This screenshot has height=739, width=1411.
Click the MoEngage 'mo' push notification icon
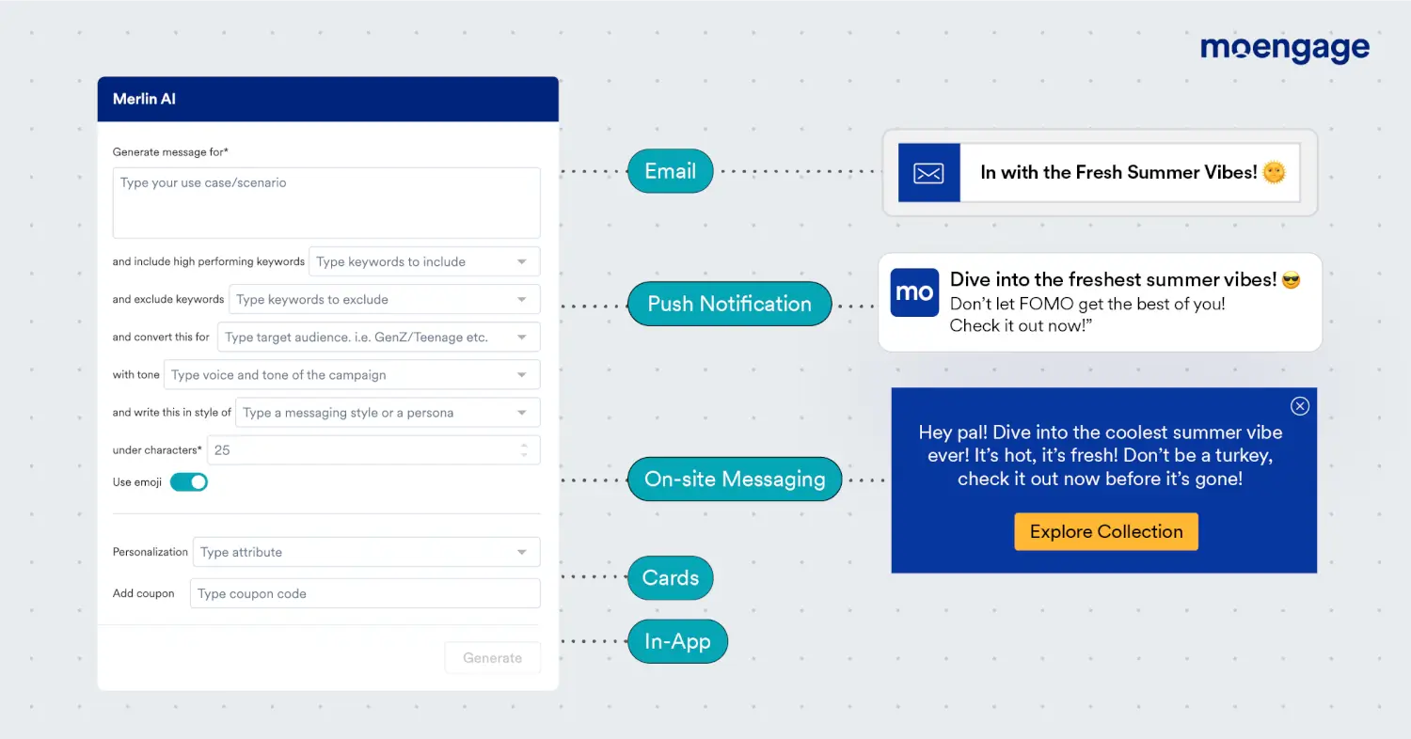[x=914, y=292]
